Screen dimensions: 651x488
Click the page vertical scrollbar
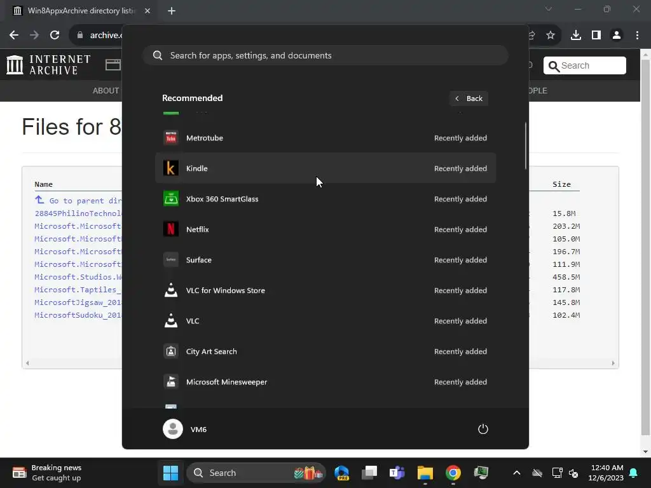[x=645, y=248]
